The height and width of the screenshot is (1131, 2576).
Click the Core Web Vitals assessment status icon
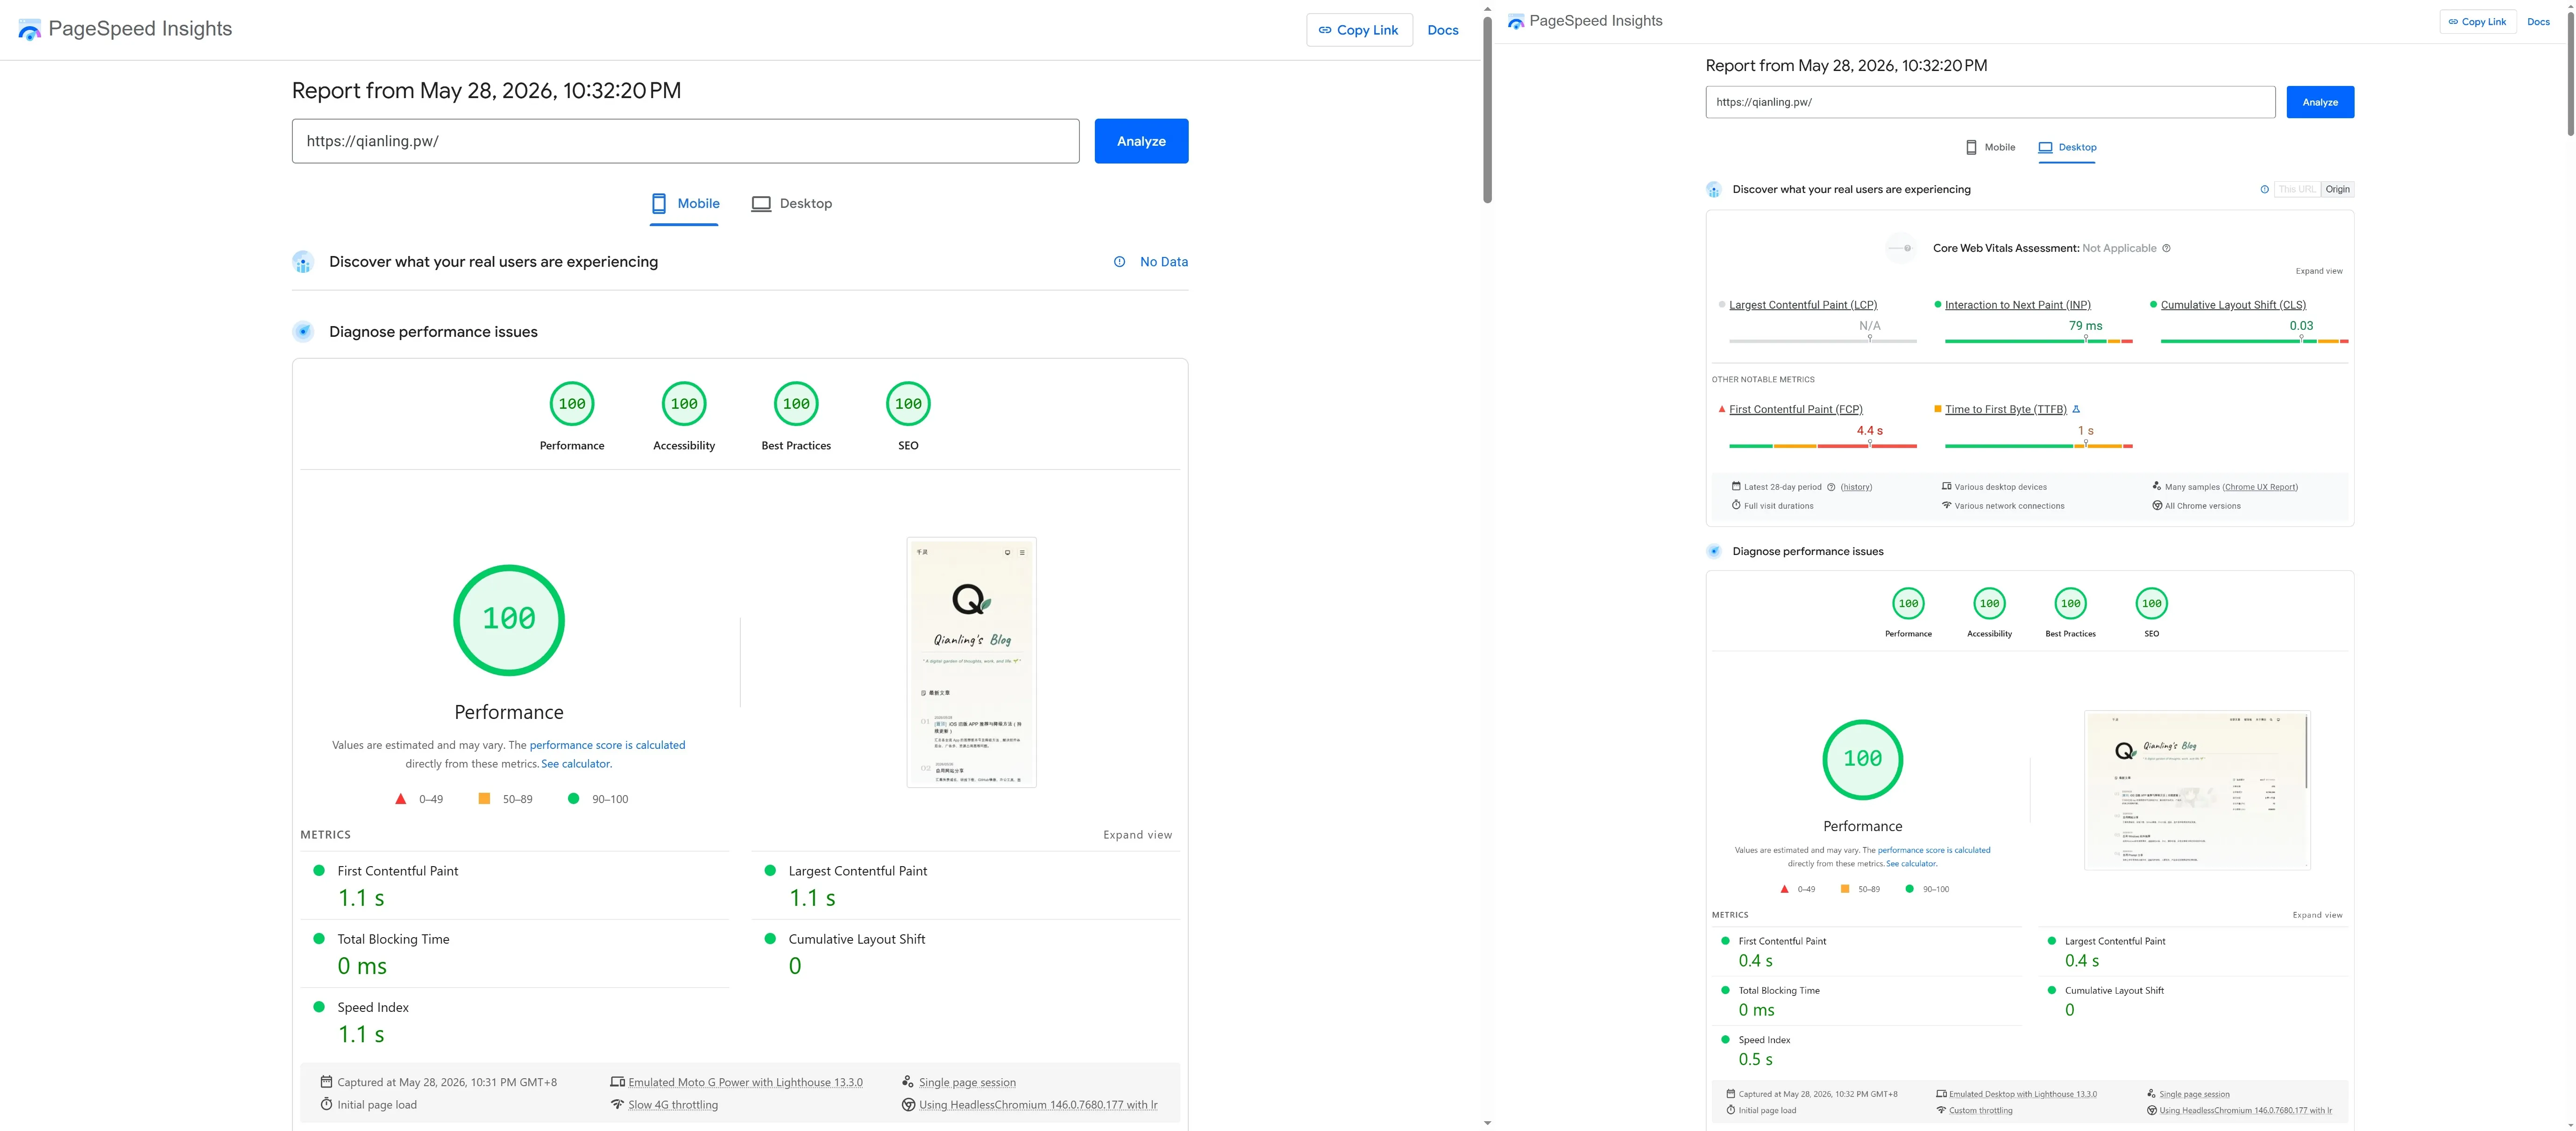pos(1901,248)
